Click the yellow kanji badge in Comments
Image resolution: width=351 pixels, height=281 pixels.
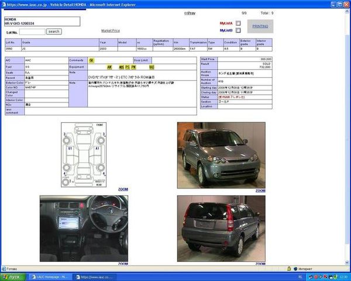[91, 60]
